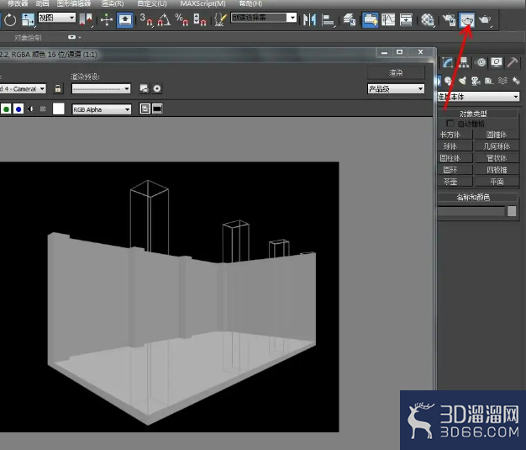Open the Camera viewport dropdown in render window
The width and height of the screenshot is (526, 450).
coord(23,89)
